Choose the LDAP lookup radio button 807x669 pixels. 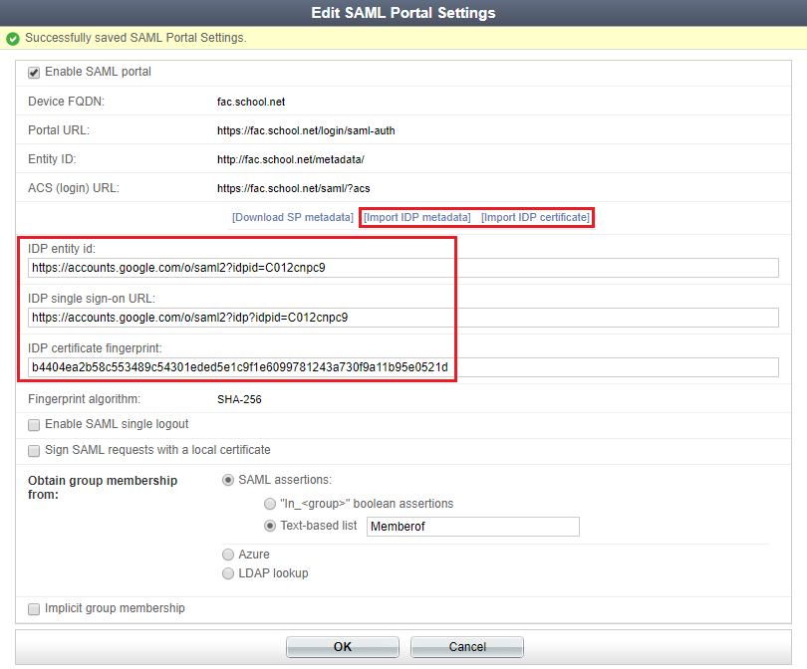229,573
